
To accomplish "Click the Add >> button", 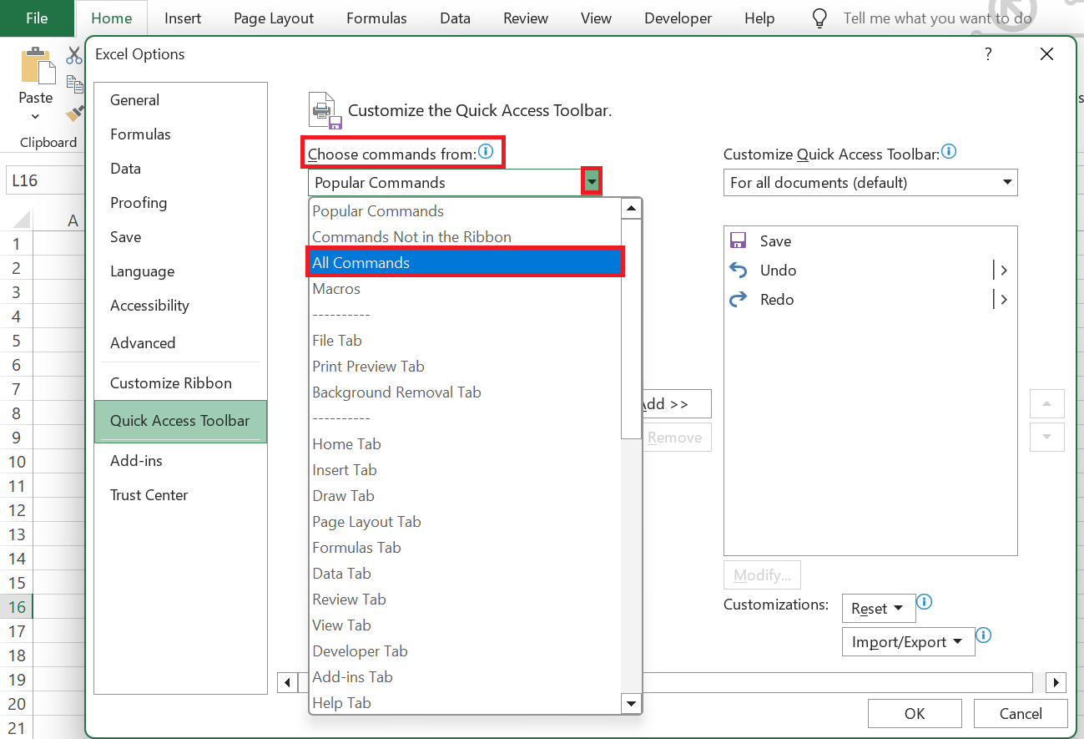I will point(676,404).
